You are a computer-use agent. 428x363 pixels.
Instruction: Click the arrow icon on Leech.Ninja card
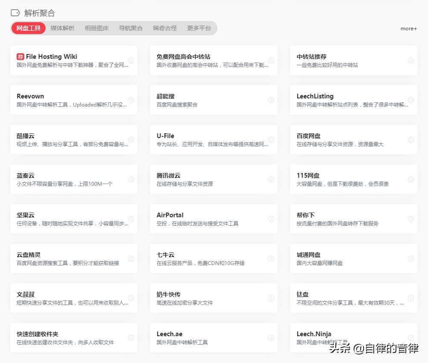pyautogui.click(x=411, y=337)
